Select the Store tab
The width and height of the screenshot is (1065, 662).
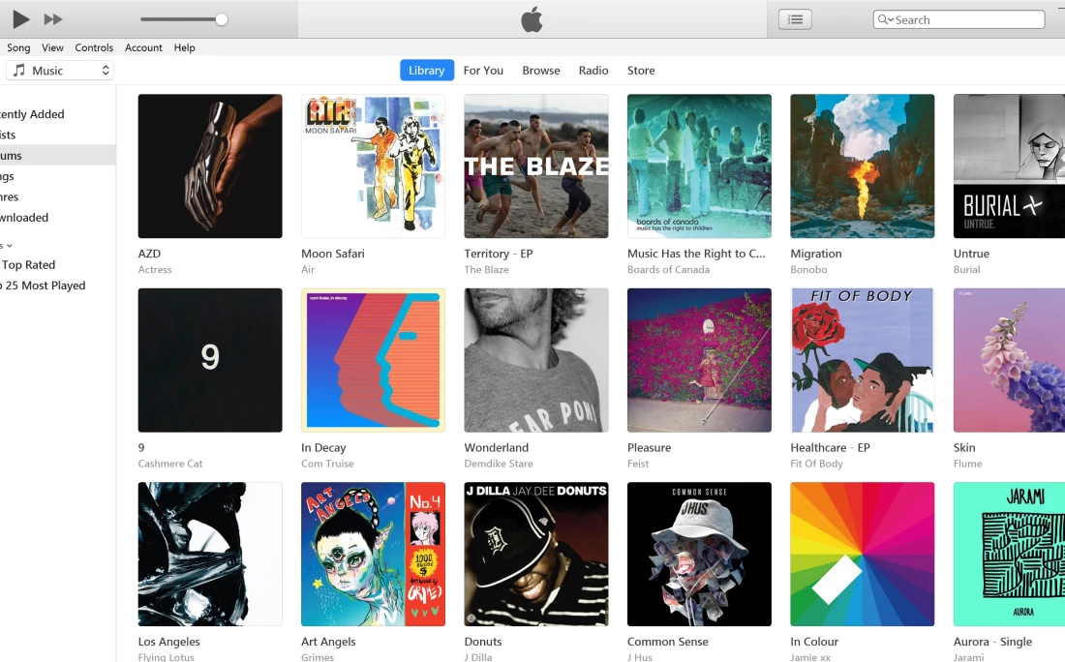point(641,70)
